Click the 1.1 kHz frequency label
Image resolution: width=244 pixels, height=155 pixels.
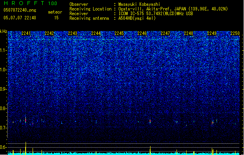[x=3, y=50]
